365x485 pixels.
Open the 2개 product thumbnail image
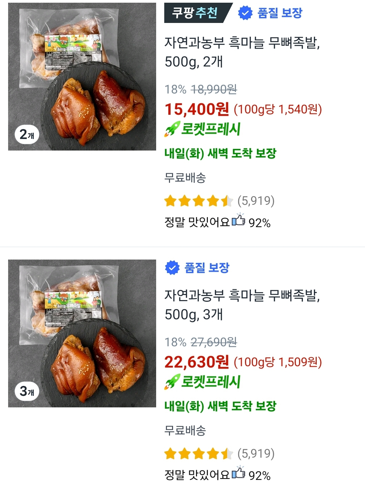pyautogui.click(x=82, y=77)
